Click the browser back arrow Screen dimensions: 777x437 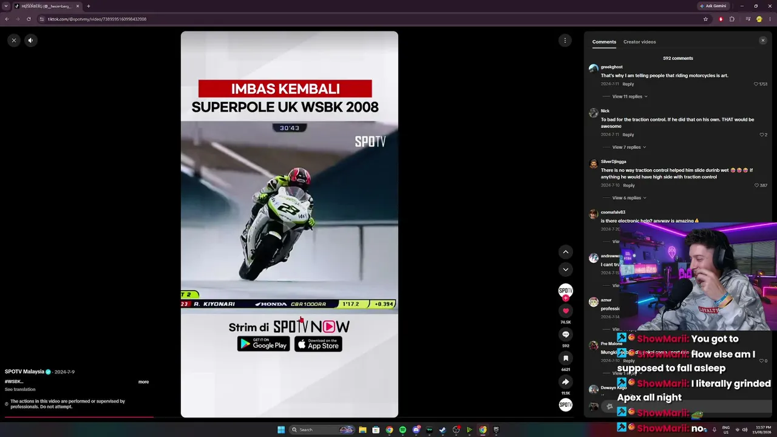click(7, 19)
